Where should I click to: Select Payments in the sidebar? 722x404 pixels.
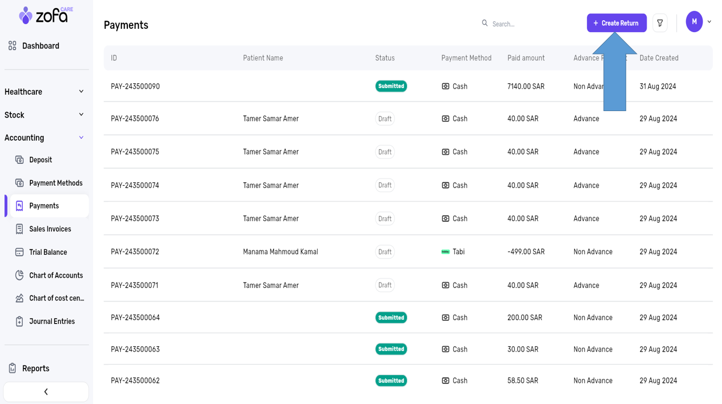[x=44, y=206]
